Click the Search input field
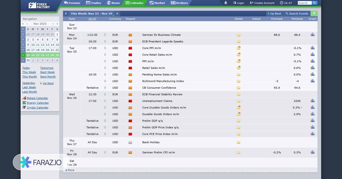 tap(304, 3)
